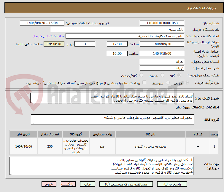Select the کالا radio button

click(x=179, y=75)
